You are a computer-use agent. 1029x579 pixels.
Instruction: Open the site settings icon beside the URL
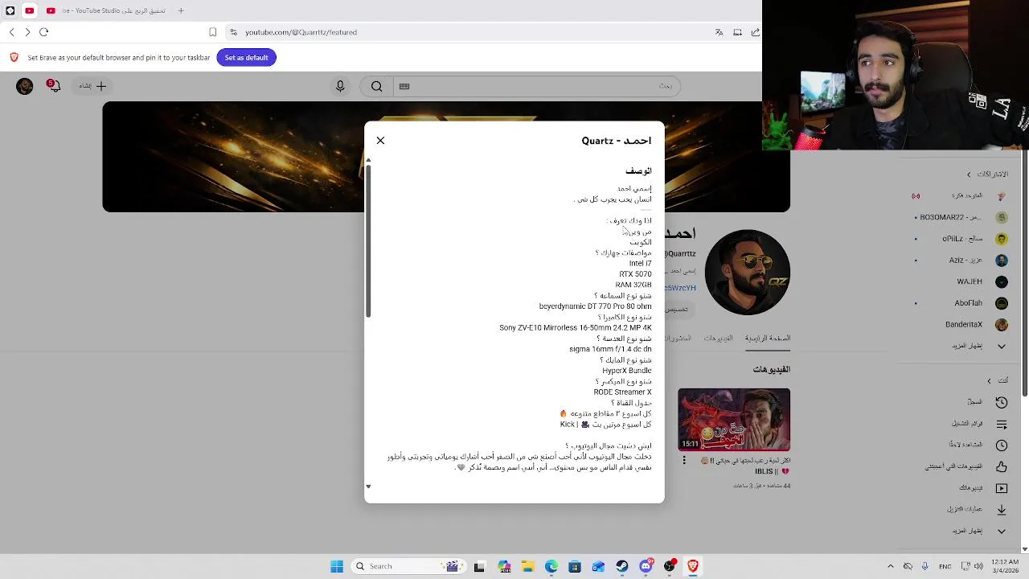click(233, 32)
